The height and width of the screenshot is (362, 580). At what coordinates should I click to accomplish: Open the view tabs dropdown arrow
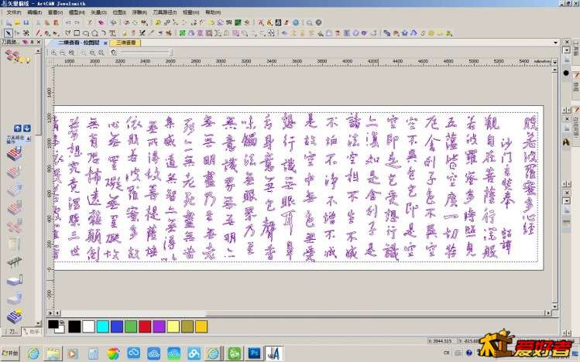(555, 43)
